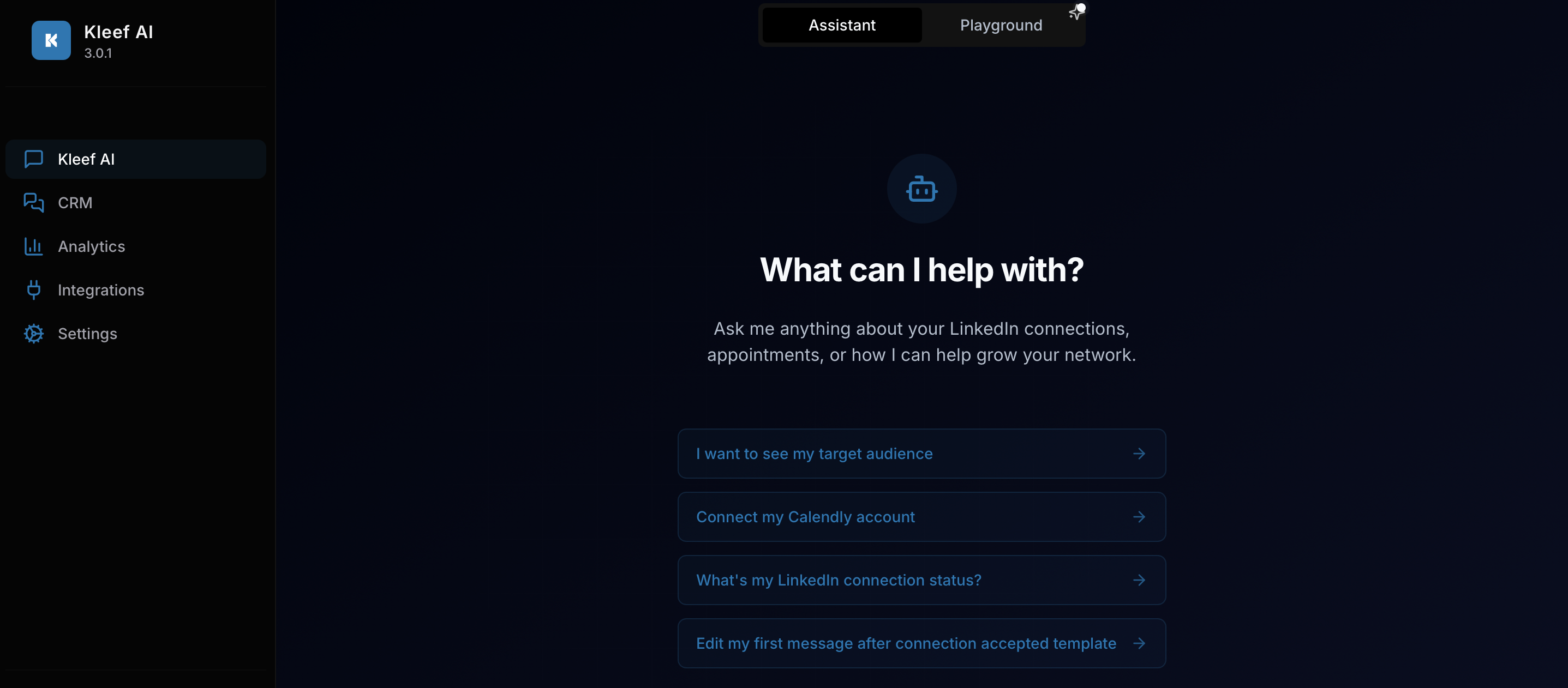Click the Integrations plug icon
This screenshot has width=1568, height=688.
(x=33, y=290)
